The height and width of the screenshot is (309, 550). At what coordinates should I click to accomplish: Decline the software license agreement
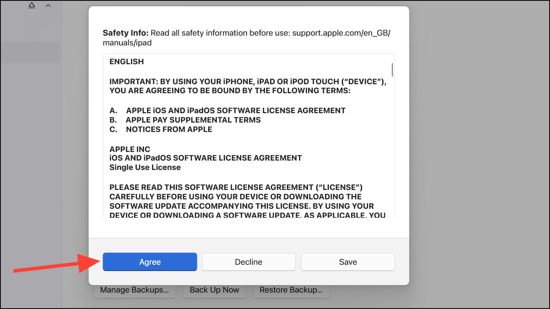(x=249, y=262)
